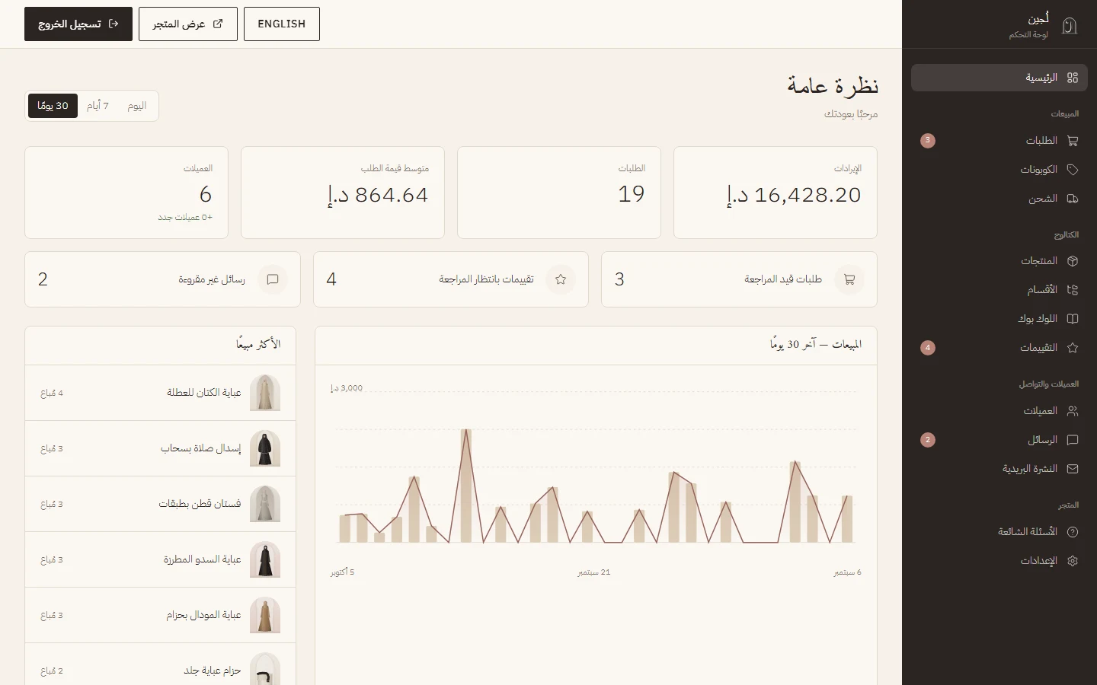
Task: Click chat icon in رسائل غير مقروءة card
Action: click(x=273, y=279)
